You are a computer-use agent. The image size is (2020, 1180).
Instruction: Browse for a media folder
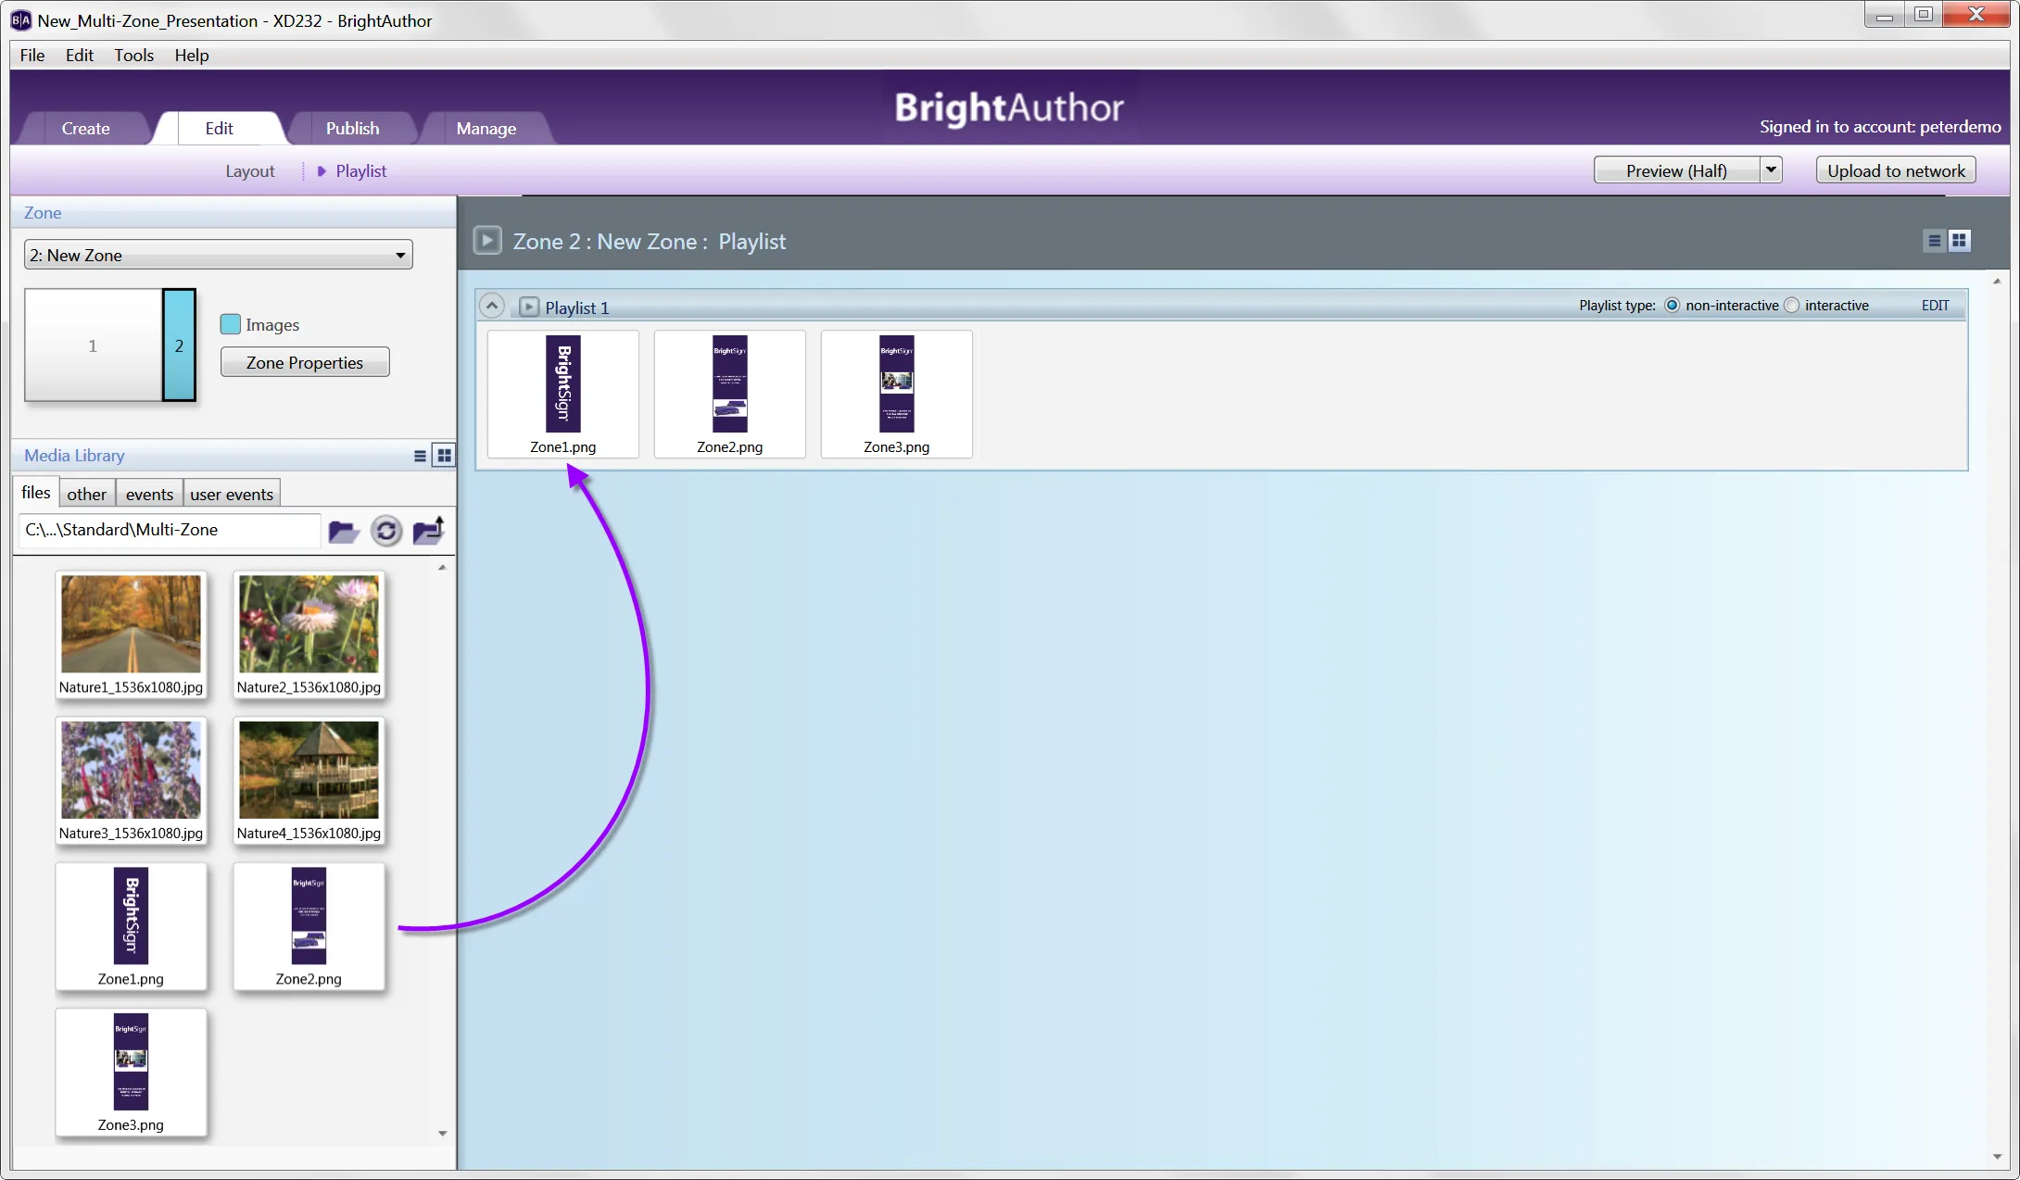344,532
